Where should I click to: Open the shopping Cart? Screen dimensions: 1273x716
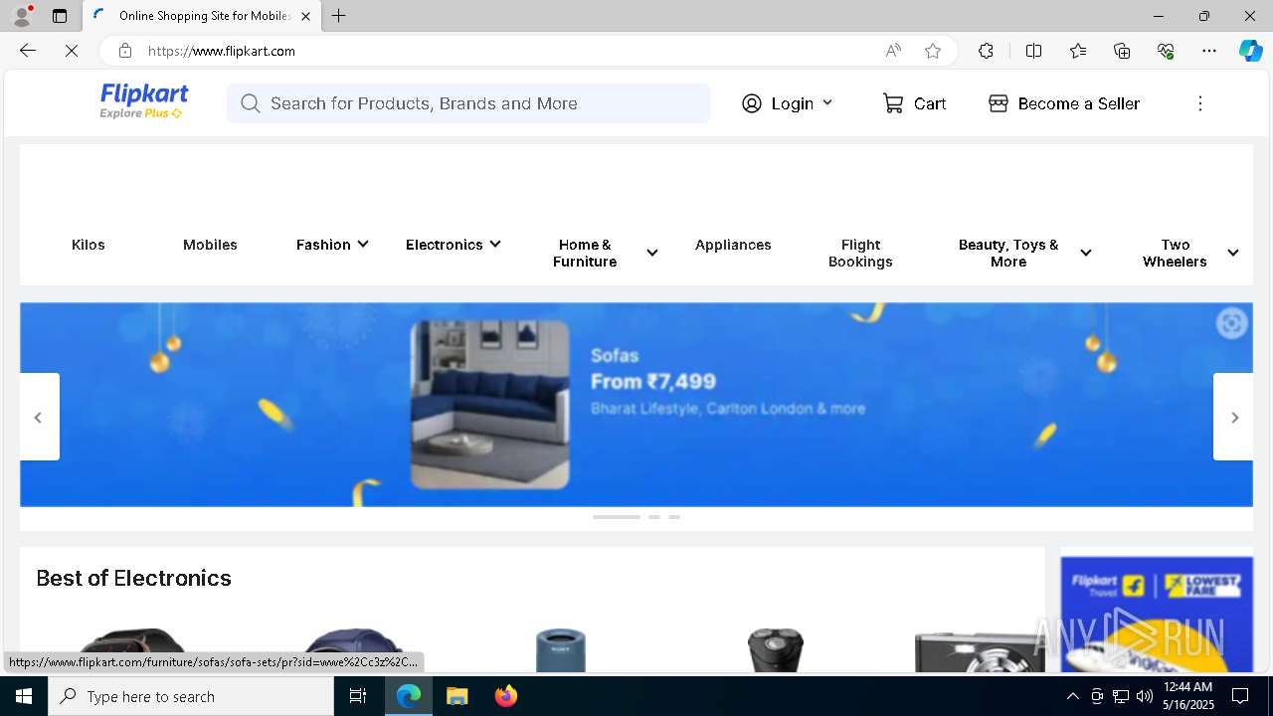tap(914, 103)
